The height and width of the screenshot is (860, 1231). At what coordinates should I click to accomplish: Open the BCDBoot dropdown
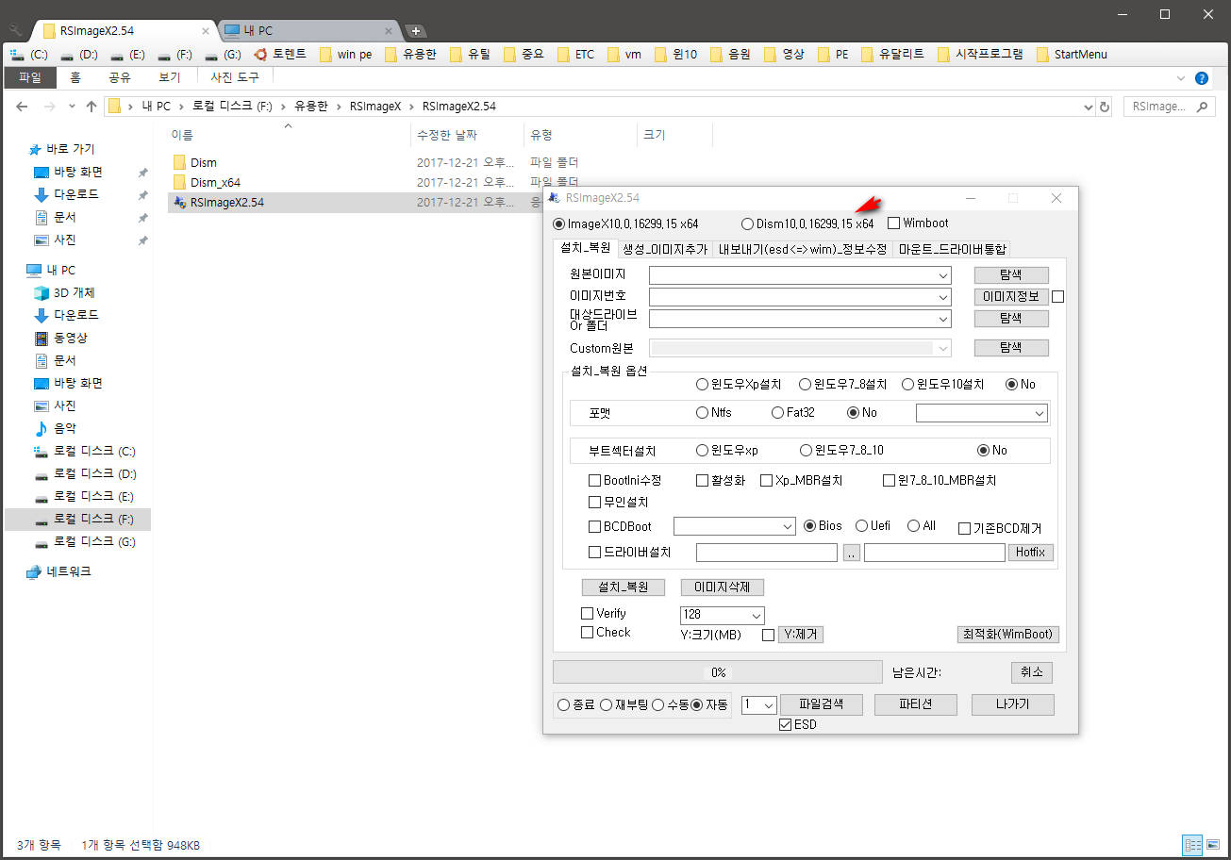pyautogui.click(x=789, y=526)
